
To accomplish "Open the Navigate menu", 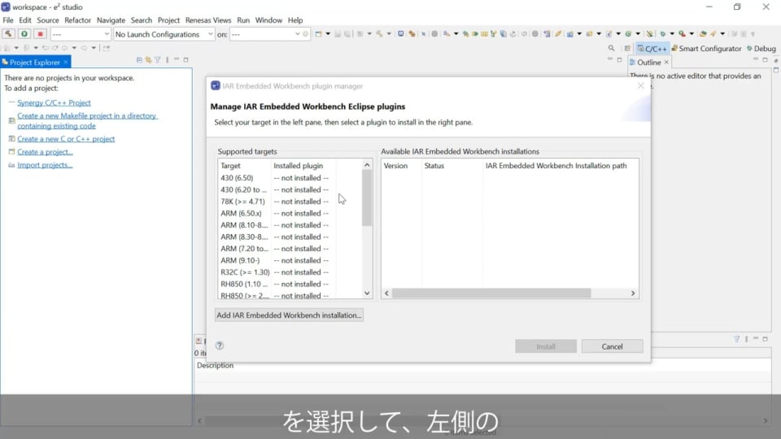I will click(111, 20).
